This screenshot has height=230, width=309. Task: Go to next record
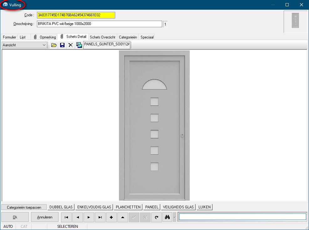(x=89, y=217)
